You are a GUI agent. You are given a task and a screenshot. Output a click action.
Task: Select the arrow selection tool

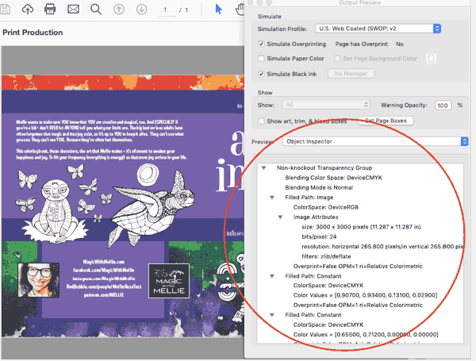(219, 9)
